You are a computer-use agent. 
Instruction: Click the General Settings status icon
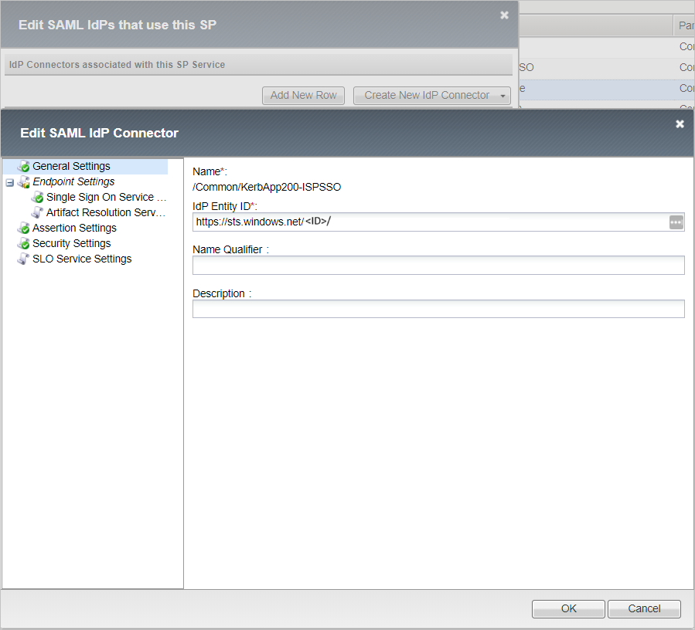pos(24,167)
